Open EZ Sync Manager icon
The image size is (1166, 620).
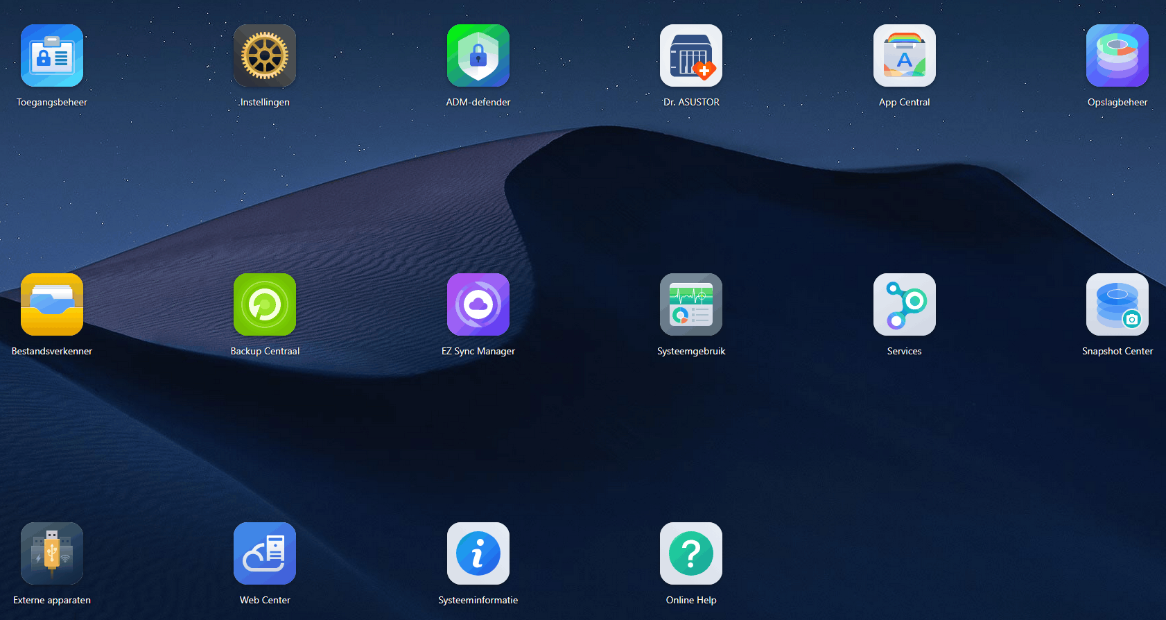pyautogui.click(x=478, y=304)
